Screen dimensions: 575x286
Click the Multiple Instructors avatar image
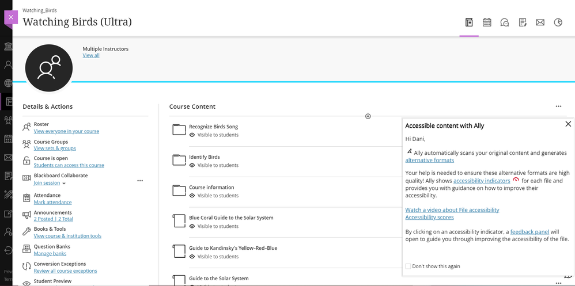tap(49, 68)
